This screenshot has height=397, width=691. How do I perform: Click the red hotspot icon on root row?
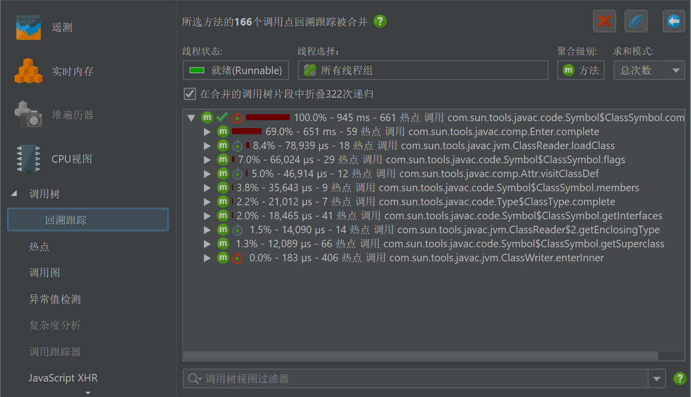tap(238, 118)
